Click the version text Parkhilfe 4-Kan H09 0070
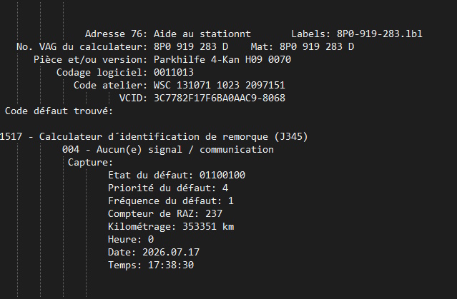 (222, 60)
